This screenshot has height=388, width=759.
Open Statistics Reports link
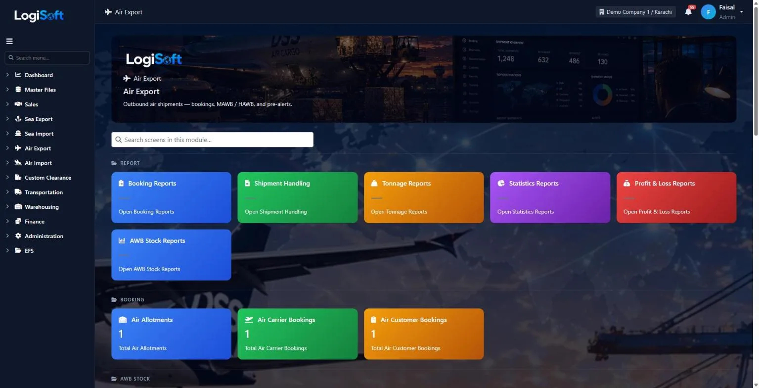[x=526, y=212]
